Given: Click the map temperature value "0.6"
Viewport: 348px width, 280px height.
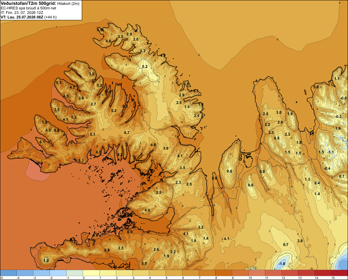Looking at the screenshot, I should tap(251, 185).
